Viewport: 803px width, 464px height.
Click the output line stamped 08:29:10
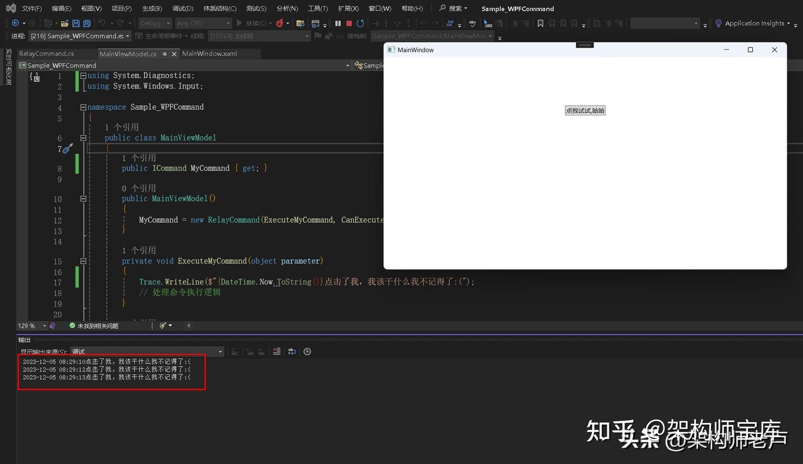[107, 361]
